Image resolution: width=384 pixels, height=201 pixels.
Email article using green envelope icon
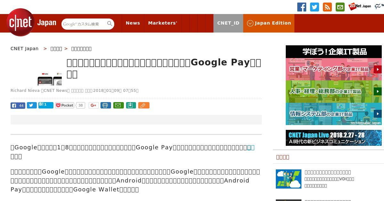(x=119, y=105)
